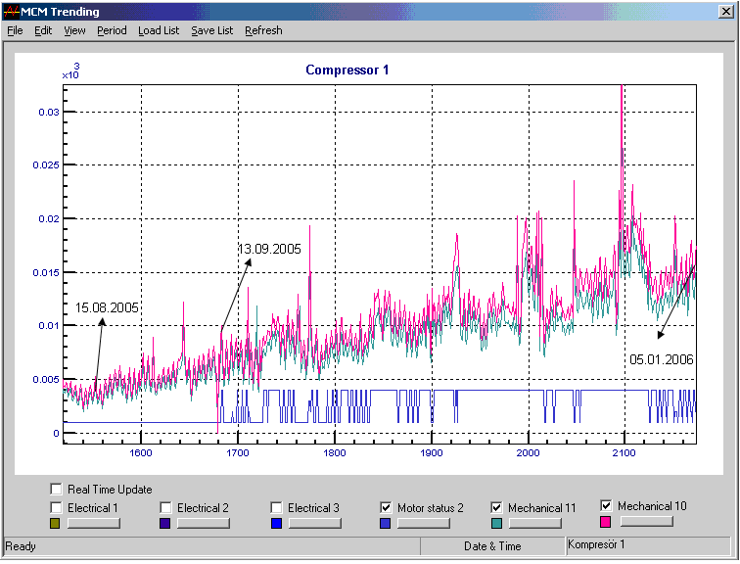Open the Edit menu

[43, 30]
